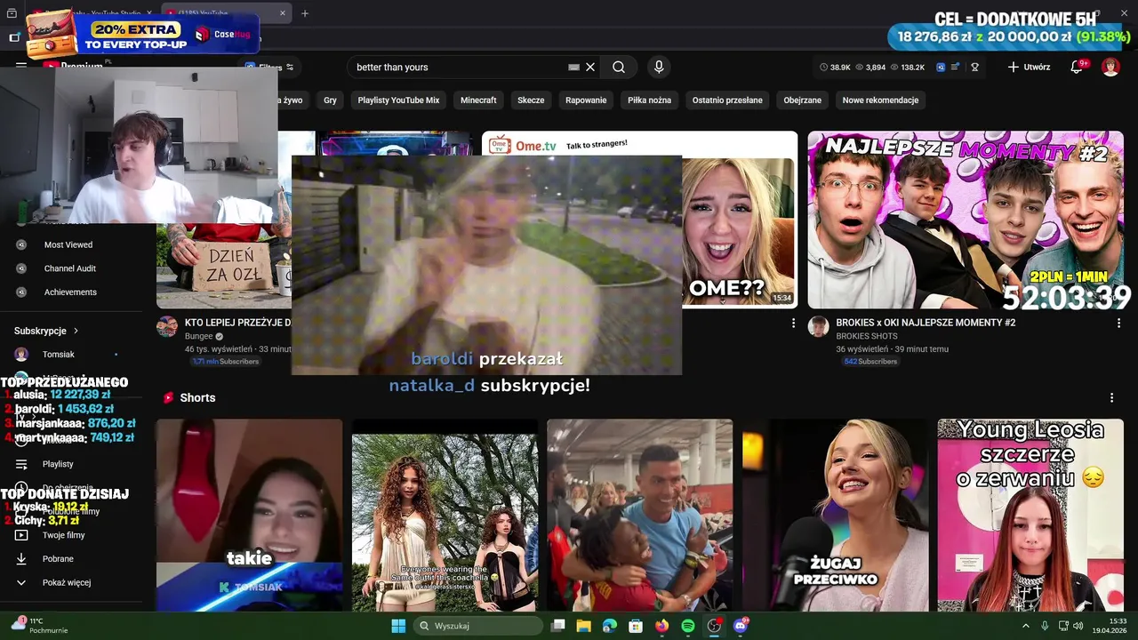Open Young Leosia szczerze o zerwaniu Short
This screenshot has width=1138, height=640.
(x=1030, y=516)
